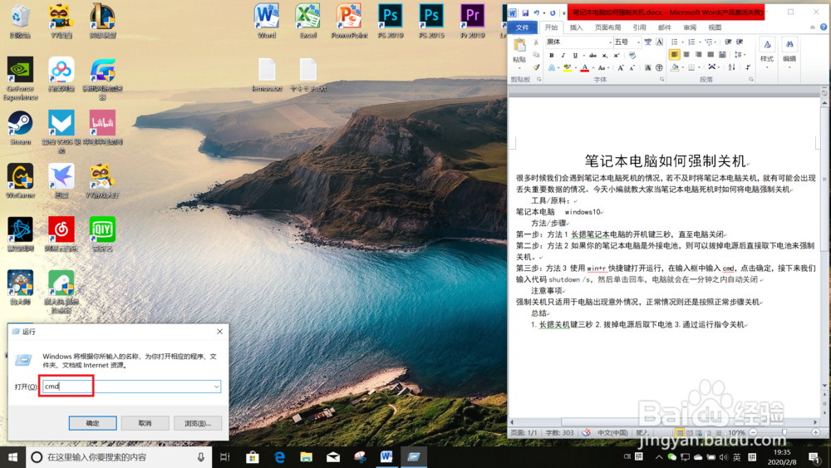Toggle Superscript formatting in Word ribbon
The width and height of the screenshot is (831, 468).
(x=617, y=55)
